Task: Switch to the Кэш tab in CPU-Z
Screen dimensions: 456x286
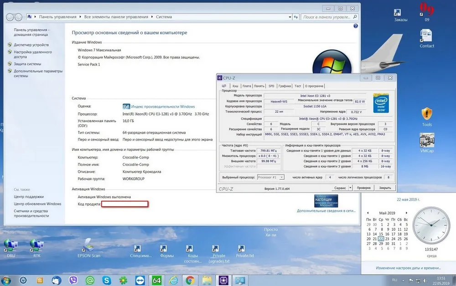Action: click(x=235, y=86)
